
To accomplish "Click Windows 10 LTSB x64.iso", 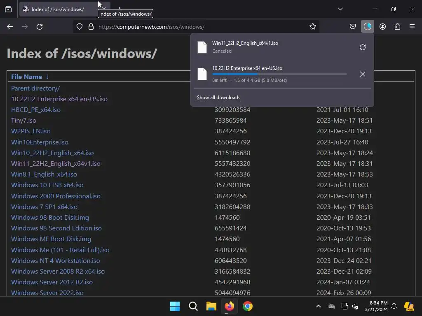I will point(47,185).
